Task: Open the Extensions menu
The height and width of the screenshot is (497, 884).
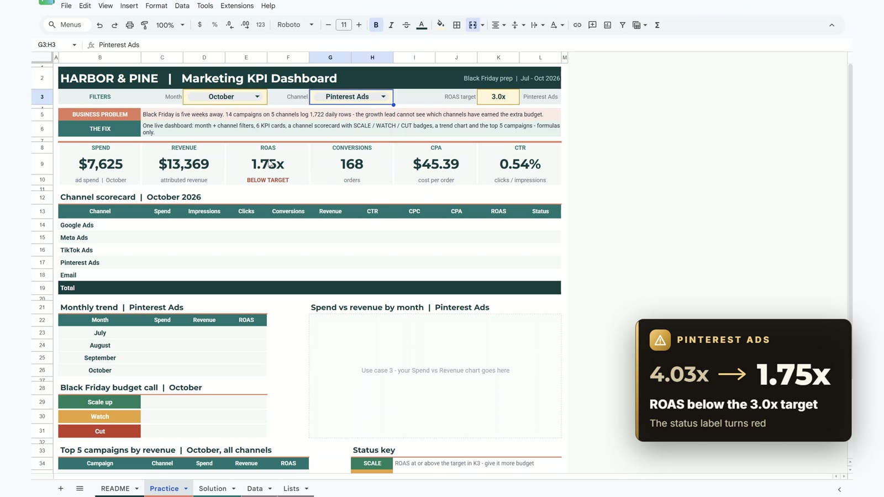Action: tap(237, 6)
